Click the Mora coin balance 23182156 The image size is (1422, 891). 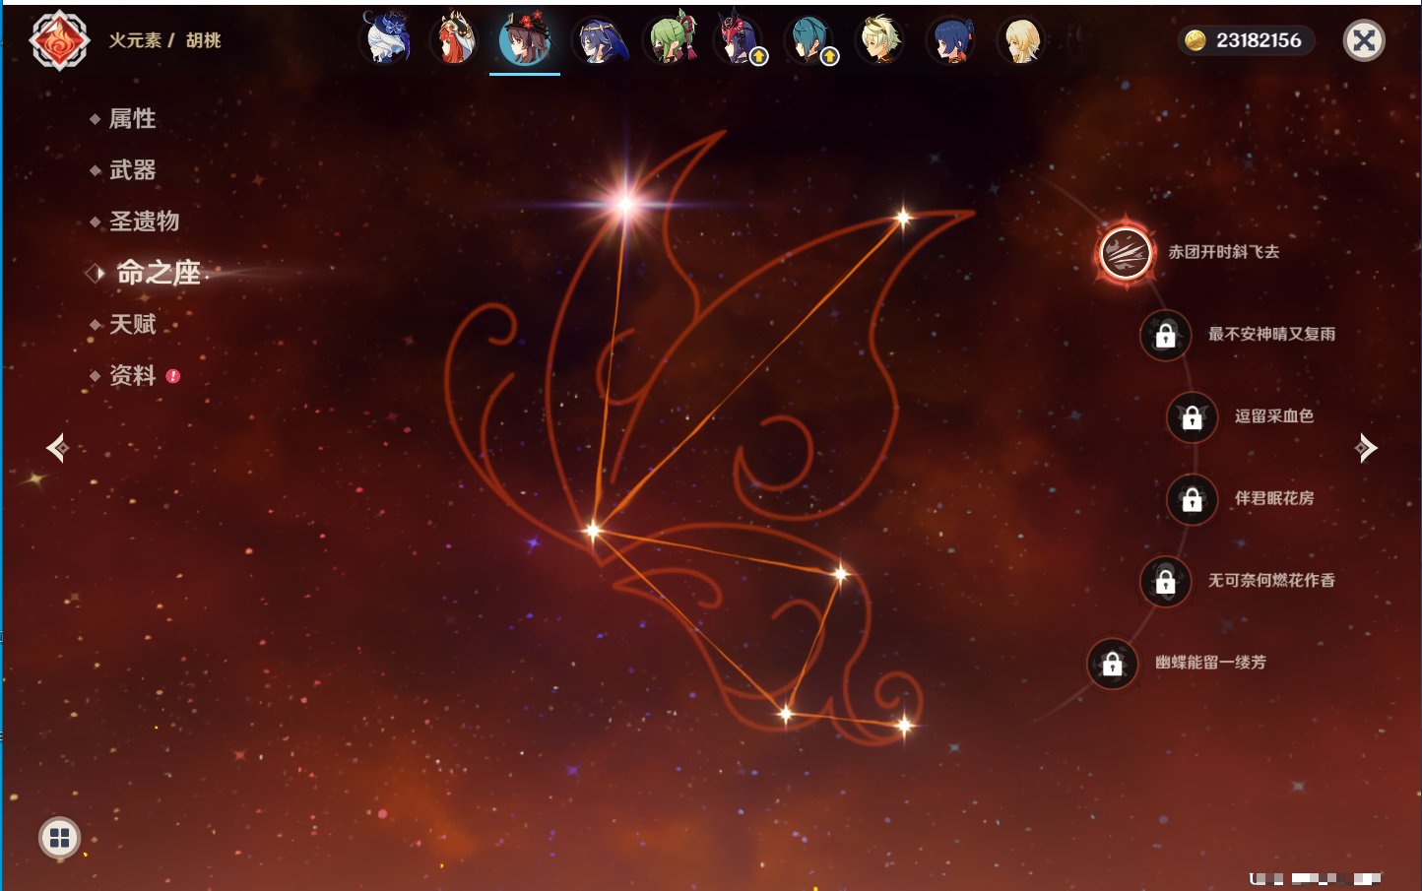pos(1246,40)
